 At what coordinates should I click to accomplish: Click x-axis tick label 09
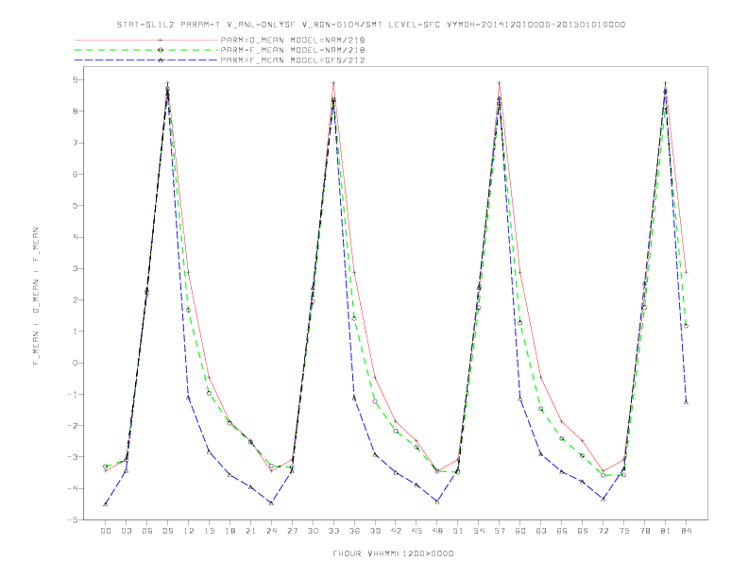[x=168, y=531]
